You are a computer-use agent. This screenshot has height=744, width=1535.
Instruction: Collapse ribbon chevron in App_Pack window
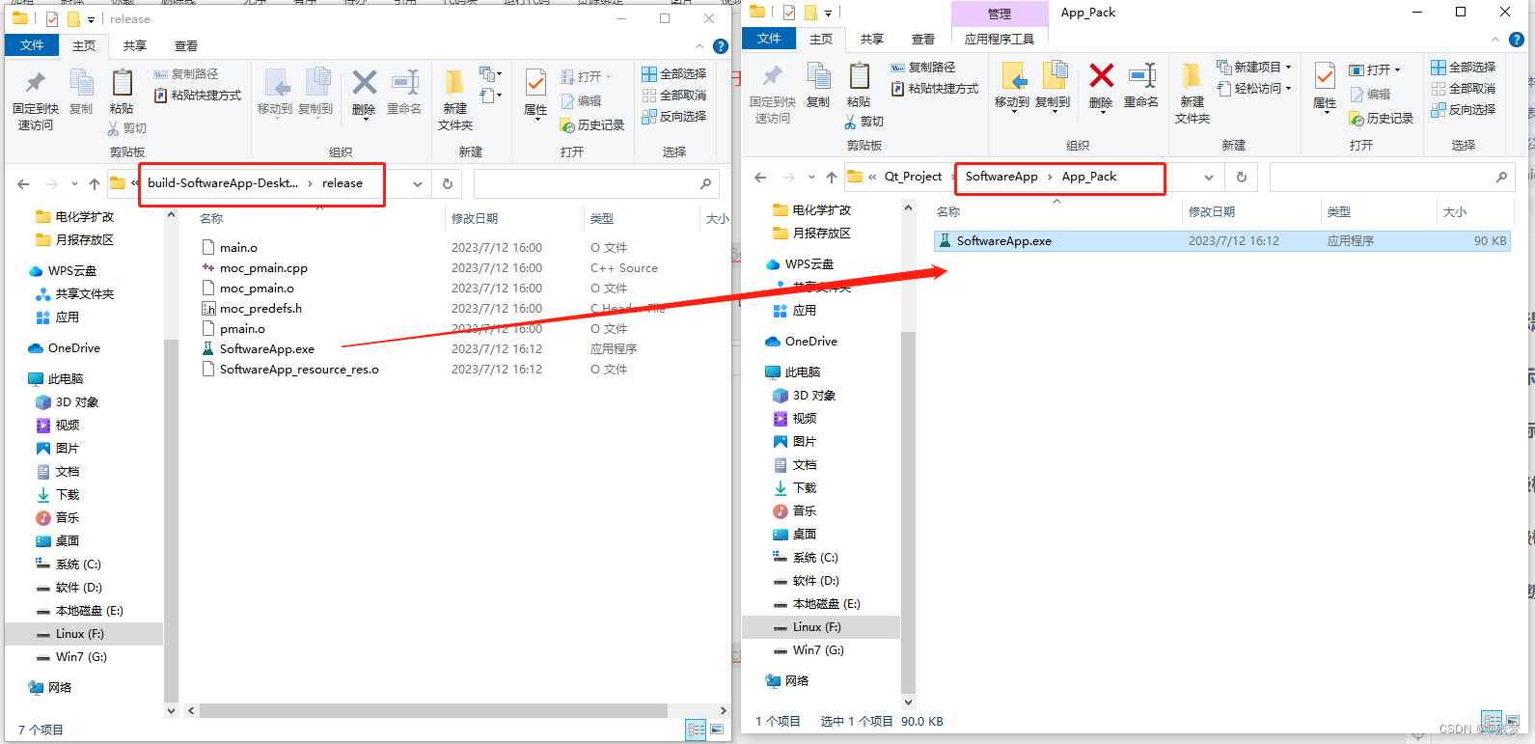click(x=1495, y=40)
